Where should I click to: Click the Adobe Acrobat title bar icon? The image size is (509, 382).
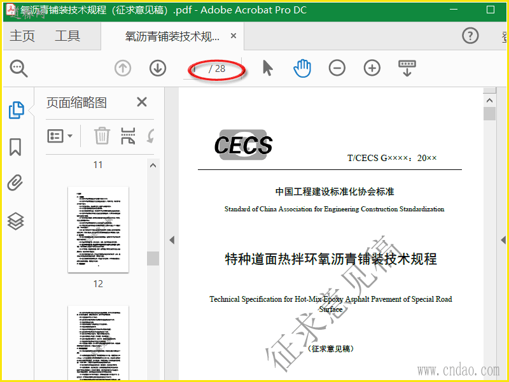11,10
